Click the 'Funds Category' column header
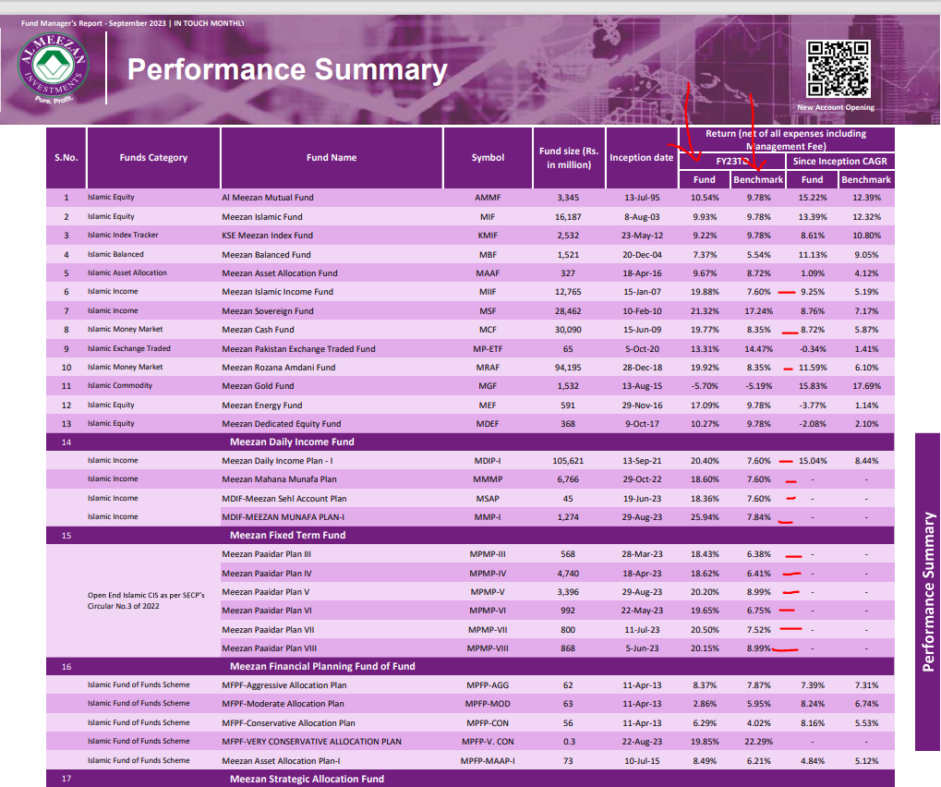 [153, 158]
